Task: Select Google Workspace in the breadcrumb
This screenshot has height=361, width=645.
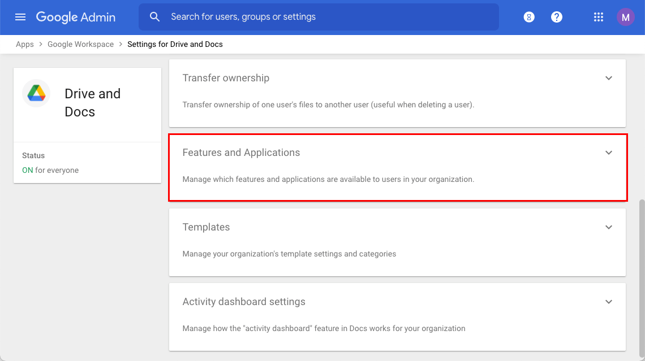Action: point(80,44)
